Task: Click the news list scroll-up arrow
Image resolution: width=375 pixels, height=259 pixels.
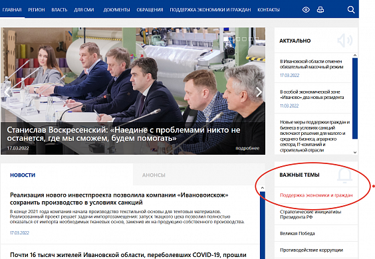Action: click(x=263, y=188)
